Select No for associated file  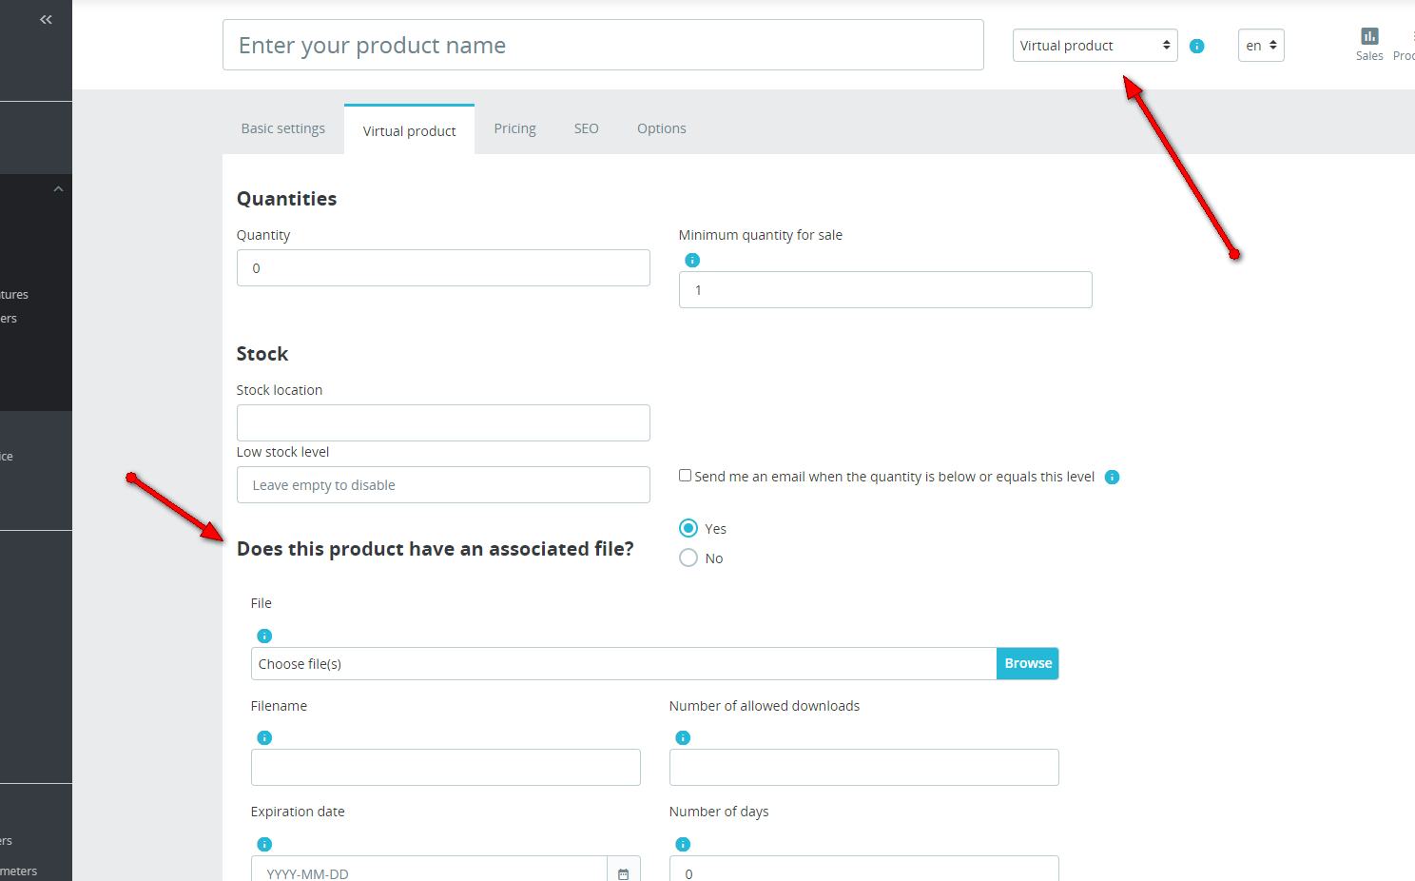[x=688, y=558]
